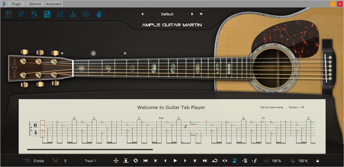Select the highlighted first chord in bar 1
Viewport: 344px width, 167px height.
(42, 129)
